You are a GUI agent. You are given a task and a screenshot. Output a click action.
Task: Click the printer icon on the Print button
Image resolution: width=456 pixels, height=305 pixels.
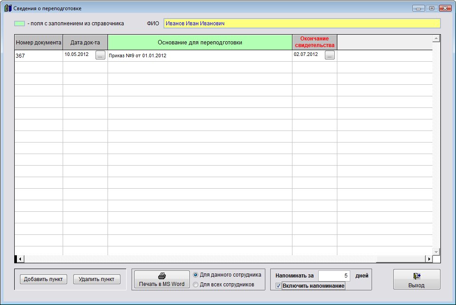pos(162,276)
